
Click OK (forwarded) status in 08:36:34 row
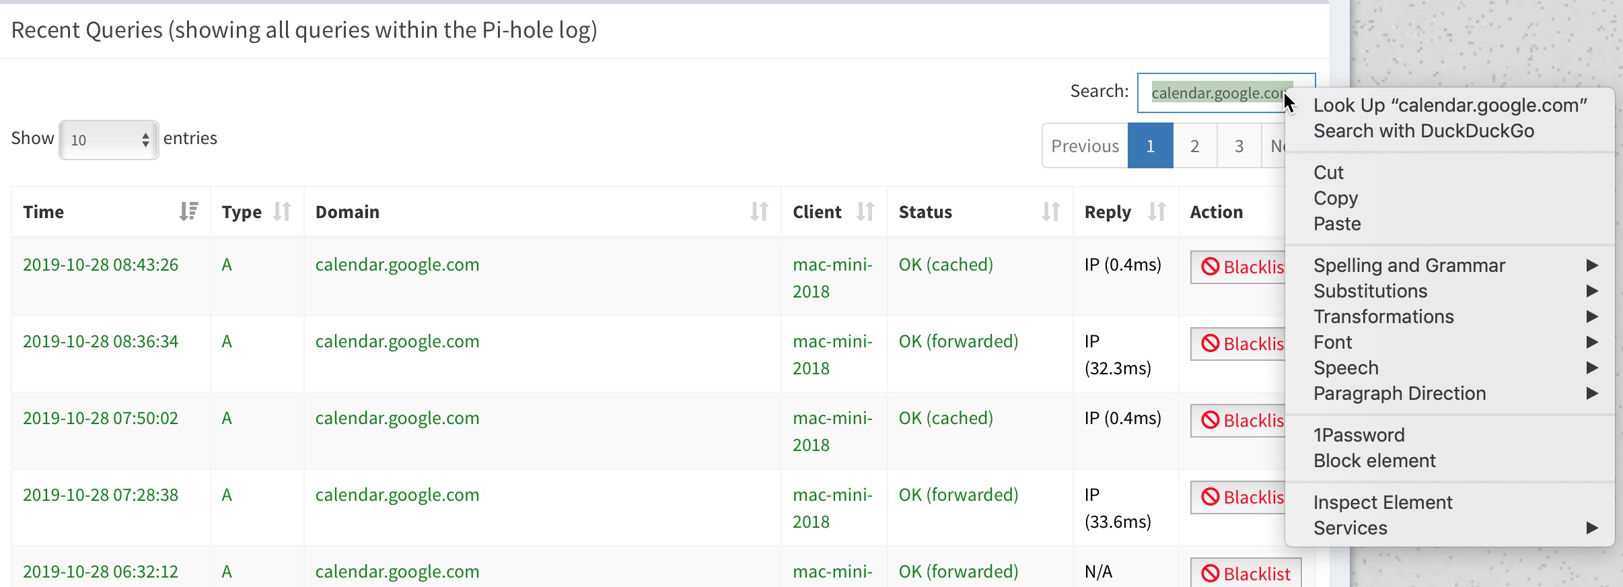pos(958,341)
